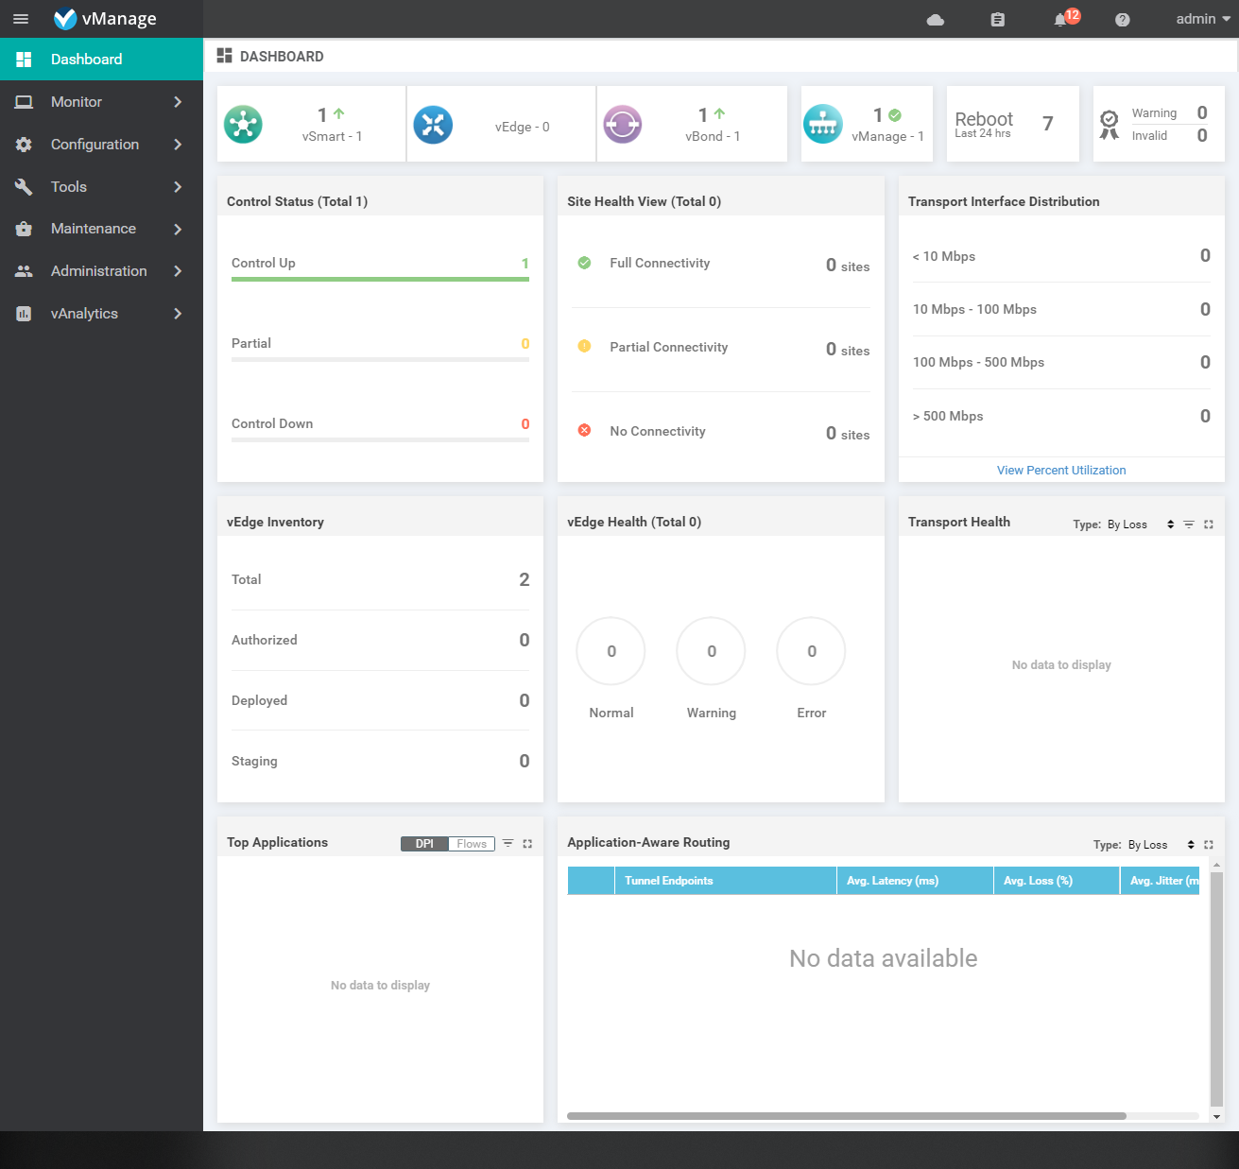Click the routing table vertical scrollbar

click(1217, 988)
